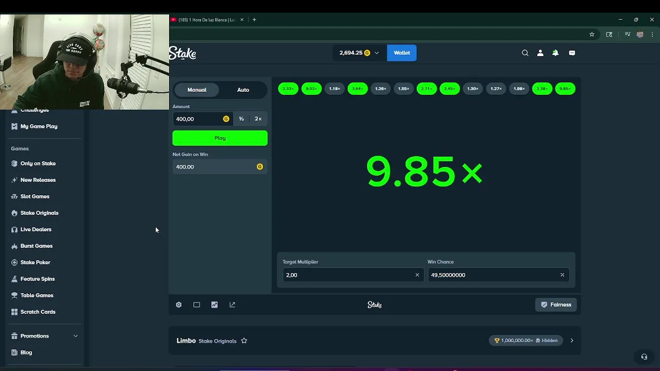Image resolution: width=660 pixels, height=371 pixels.
Task: Click the Stake Originals link beside Limbo
Action: click(218, 341)
